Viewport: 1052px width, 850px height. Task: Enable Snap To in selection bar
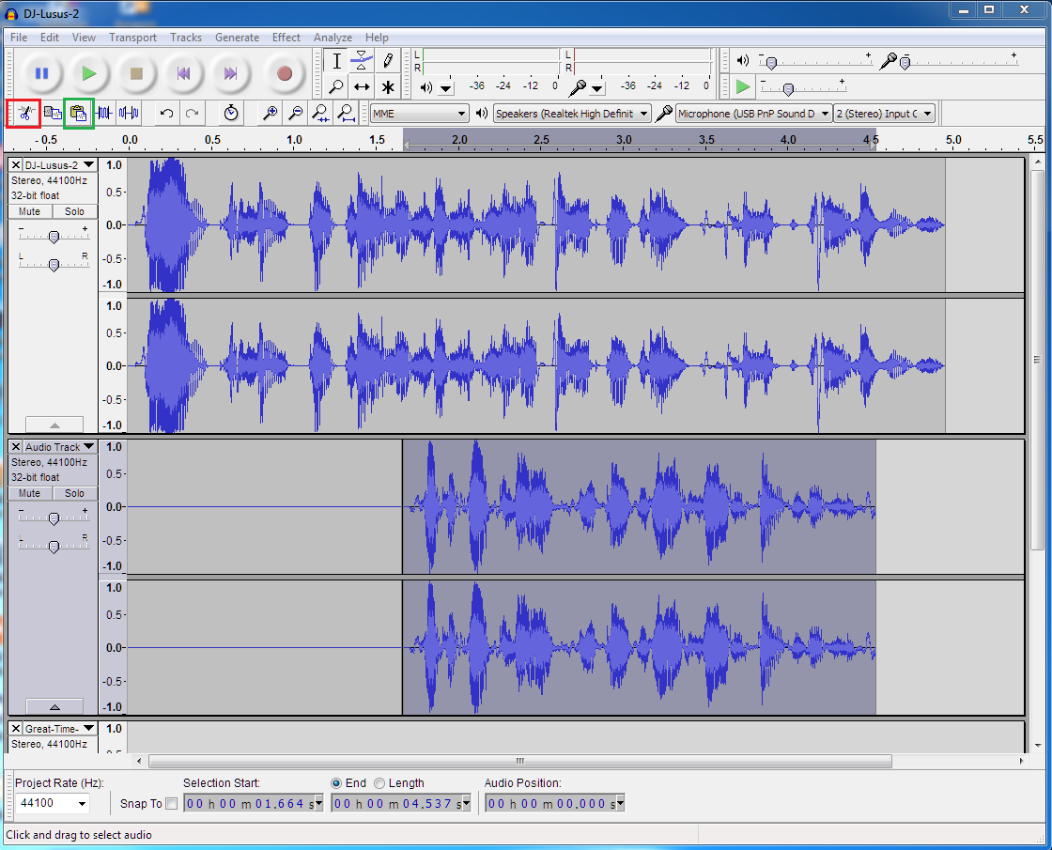coord(173,803)
